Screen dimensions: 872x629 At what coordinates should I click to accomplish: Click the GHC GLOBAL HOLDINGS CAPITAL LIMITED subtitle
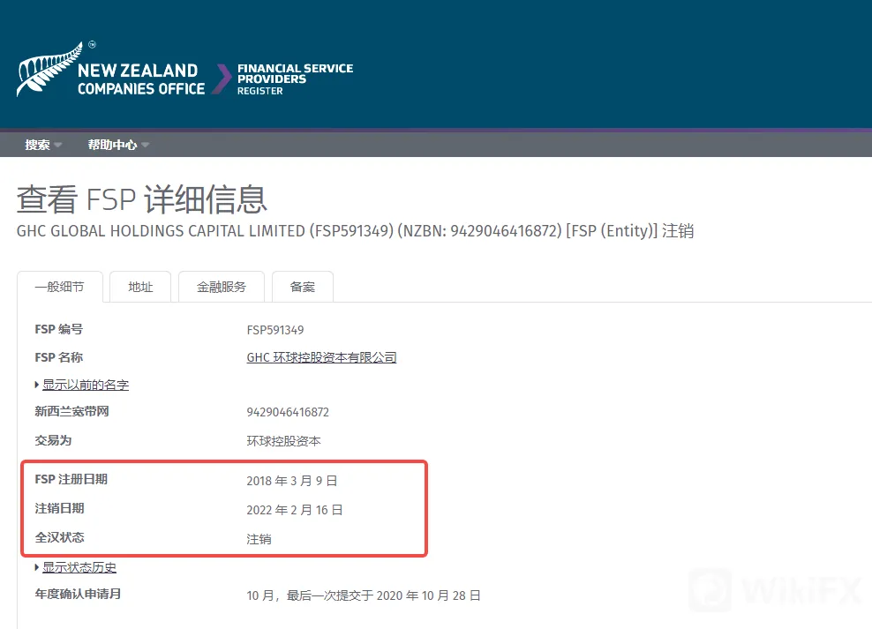(x=355, y=230)
